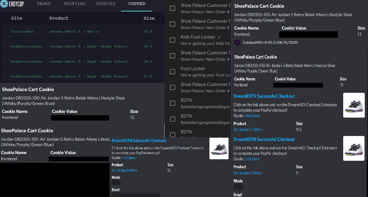Open Air Jordan 5 Retro product link, size 11

248,173
